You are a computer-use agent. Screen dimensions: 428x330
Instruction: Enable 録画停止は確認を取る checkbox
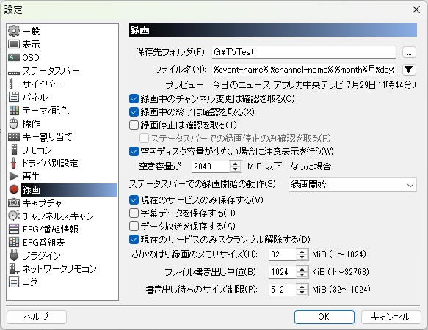[134, 125]
